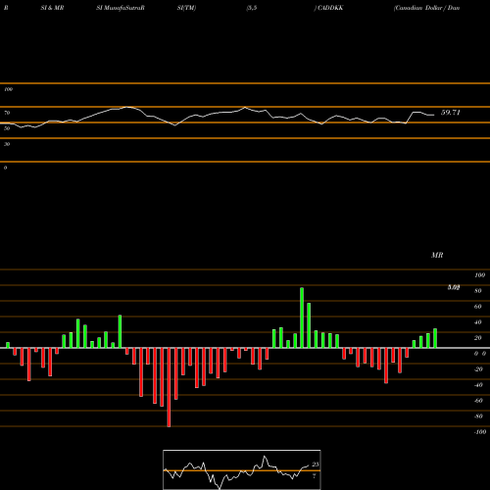Click the 'Canadian Dollar / Dan' header text
Viewport: 490px width, 490px height.
(426, 8)
